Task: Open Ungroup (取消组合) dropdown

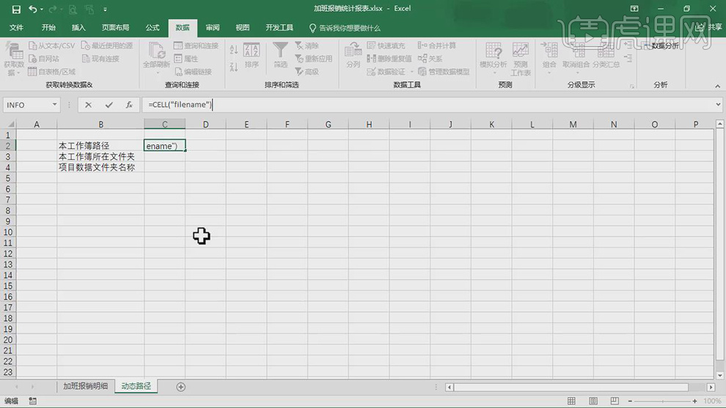Action: (576, 59)
